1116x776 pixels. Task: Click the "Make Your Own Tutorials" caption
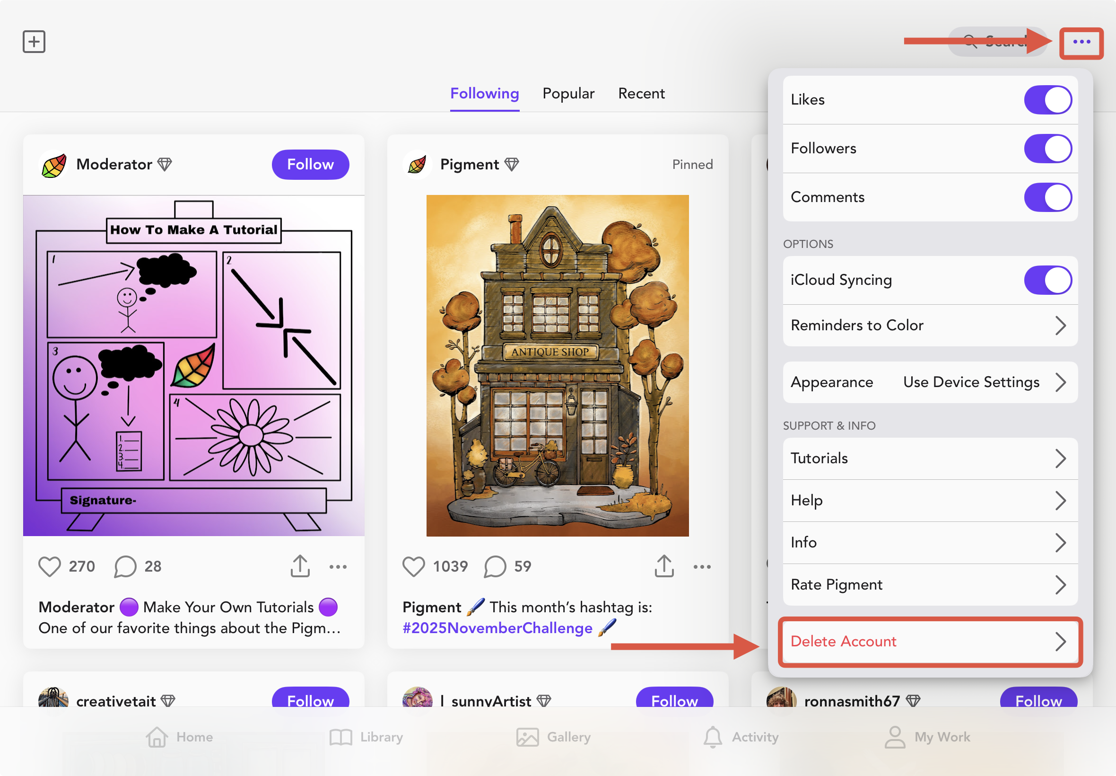[228, 608]
